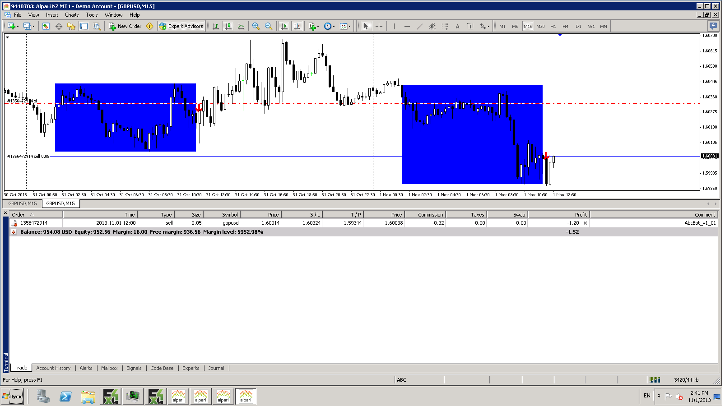Open the Code Base terminal tab
The width and height of the screenshot is (725, 406).
162,368
